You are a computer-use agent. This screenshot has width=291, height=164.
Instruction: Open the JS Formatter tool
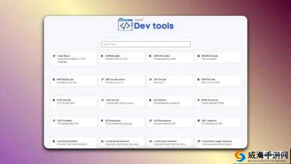point(170,102)
